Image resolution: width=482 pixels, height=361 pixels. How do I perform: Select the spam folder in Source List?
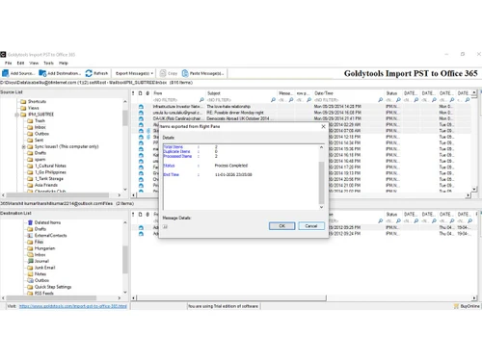(40, 159)
